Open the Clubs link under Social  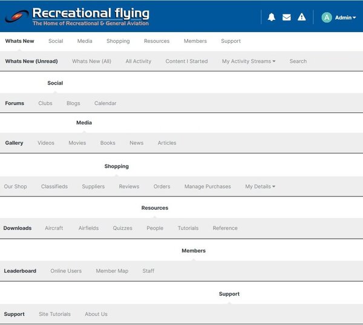45,103
